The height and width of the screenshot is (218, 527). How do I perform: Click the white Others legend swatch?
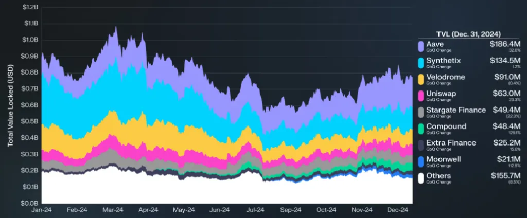421,178
